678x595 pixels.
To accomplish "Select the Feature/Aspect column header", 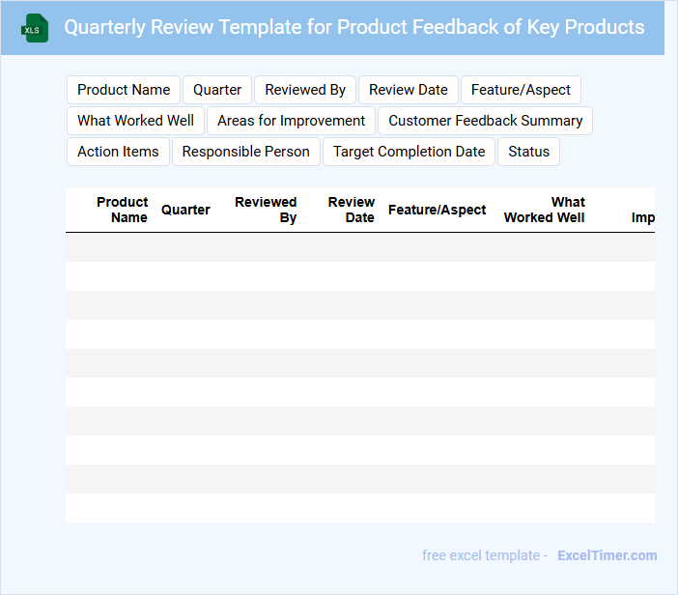I will point(437,210).
